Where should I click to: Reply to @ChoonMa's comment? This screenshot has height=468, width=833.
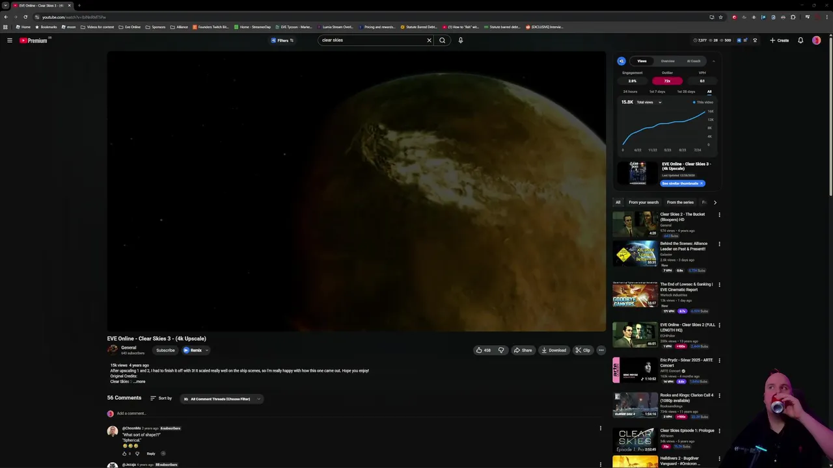click(151, 454)
